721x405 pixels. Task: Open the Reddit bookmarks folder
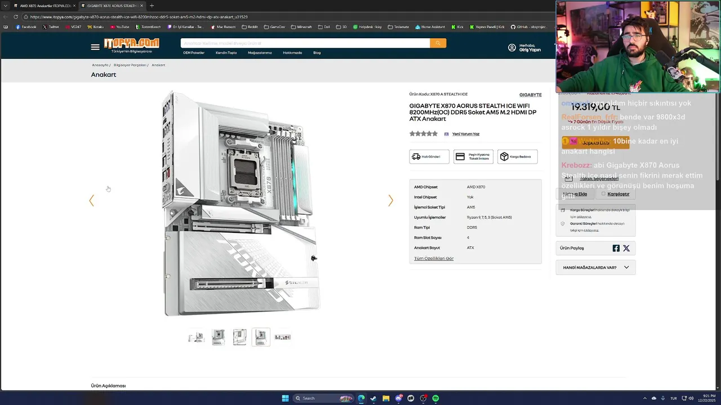coord(250,27)
